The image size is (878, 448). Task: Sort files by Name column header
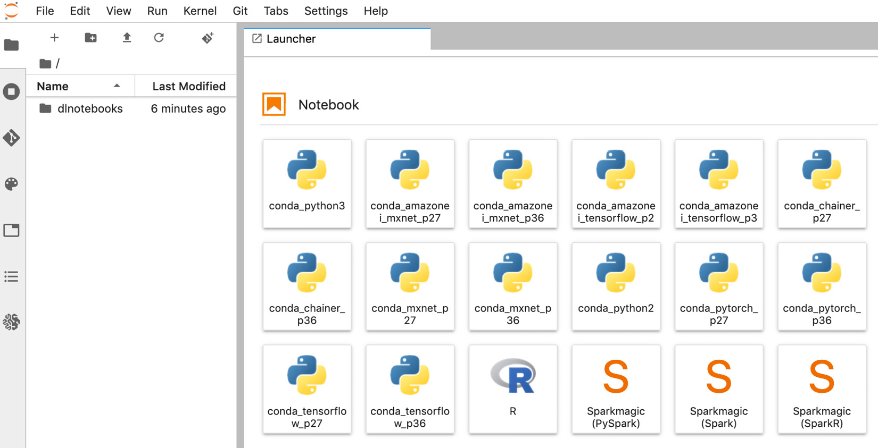tap(80, 86)
